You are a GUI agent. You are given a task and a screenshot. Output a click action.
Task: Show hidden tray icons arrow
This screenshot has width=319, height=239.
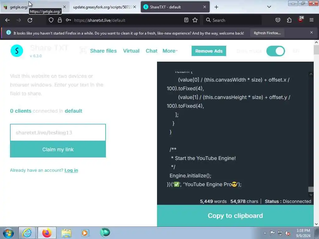click(x=265, y=233)
